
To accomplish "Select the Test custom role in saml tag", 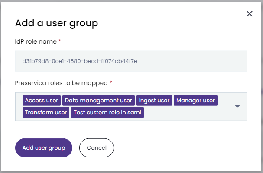I will tap(107, 113).
